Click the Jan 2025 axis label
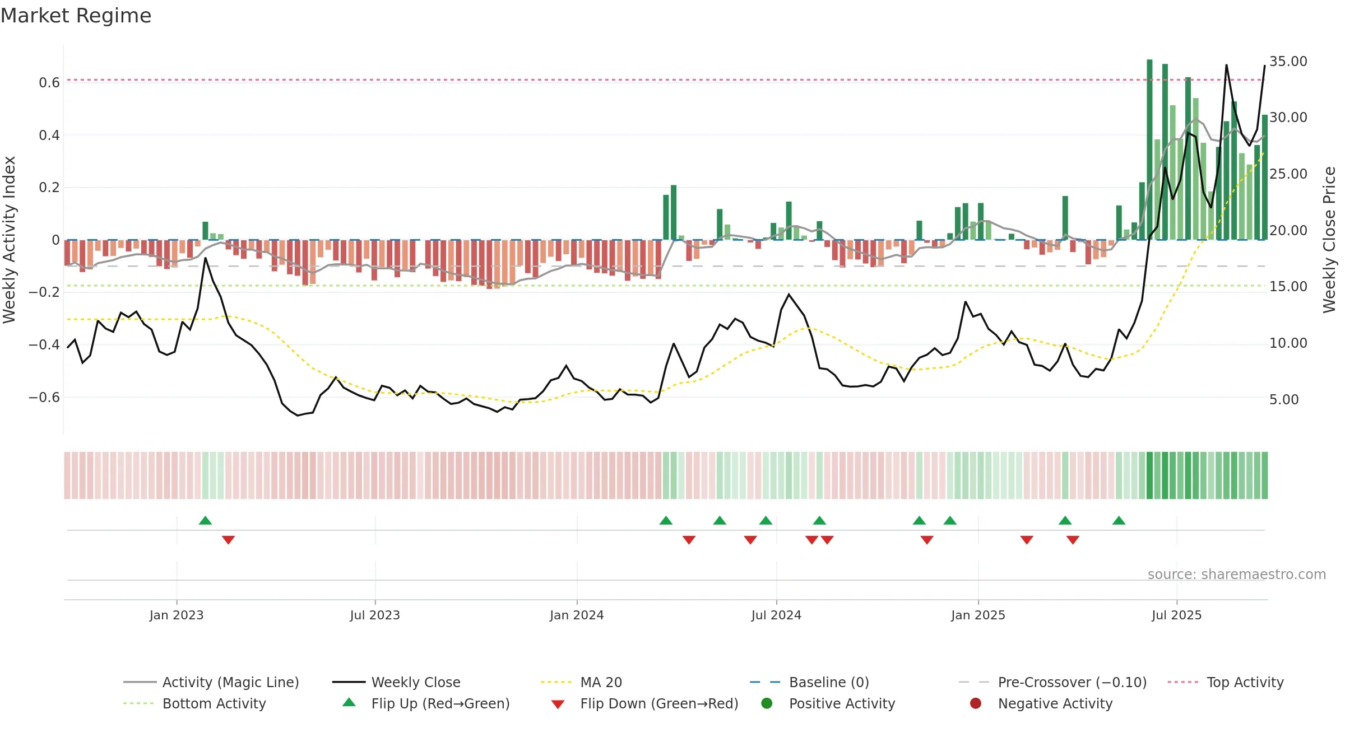The height and width of the screenshot is (756, 1345). point(978,615)
